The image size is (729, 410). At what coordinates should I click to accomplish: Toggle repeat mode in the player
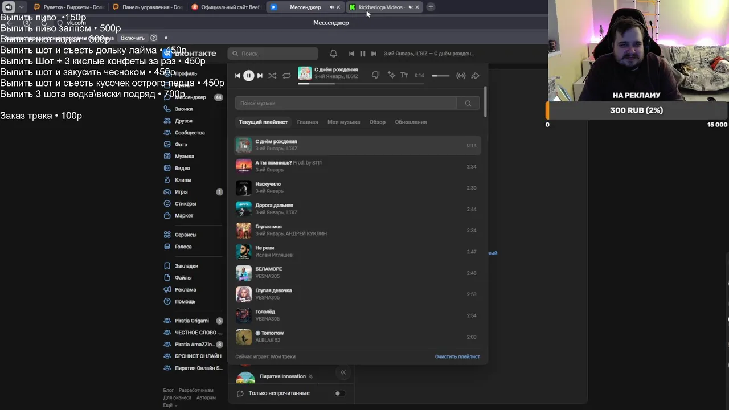click(x=286, y=76)
